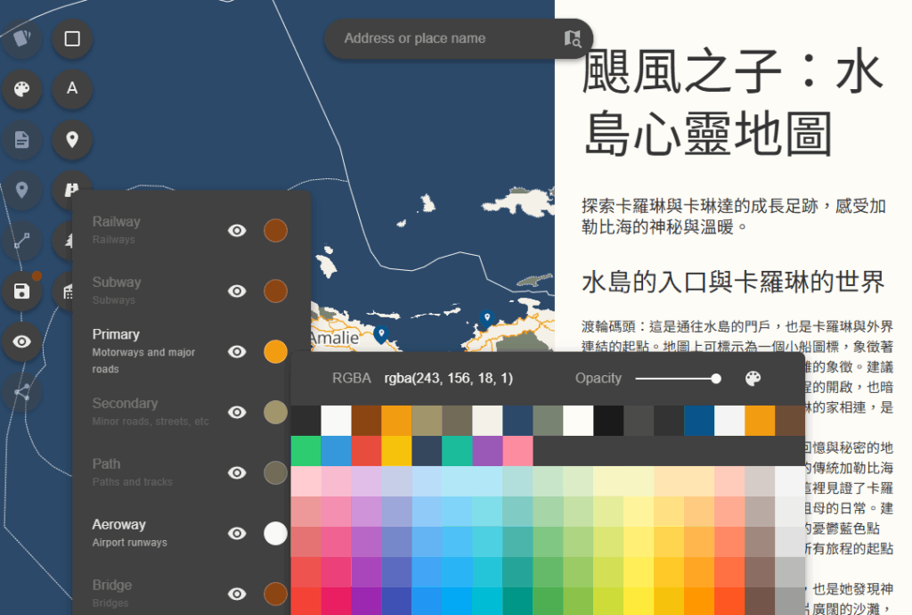This screenshot has height=615, width=912.
Task: Select the line path drawing tool
Action: pyautogui.click(x=22, y=240)
